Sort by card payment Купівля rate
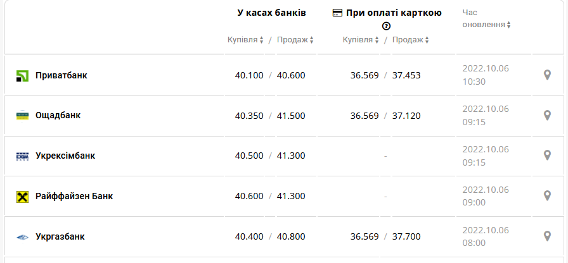 (x=361, y=40)
